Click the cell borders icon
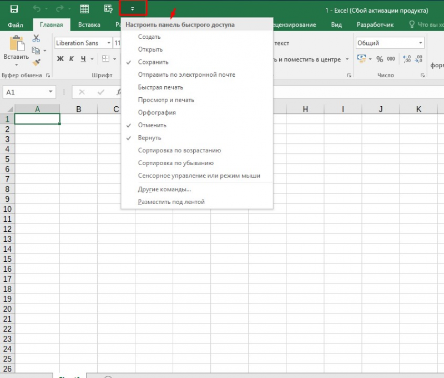Image resolution: width=444 pixels, height=378 pixels. pos(105,59)
